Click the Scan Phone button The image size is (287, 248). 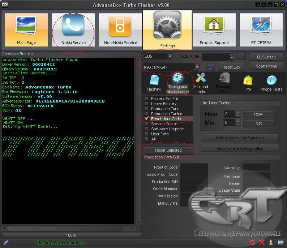pyautogui.click(x=266, y=66)
